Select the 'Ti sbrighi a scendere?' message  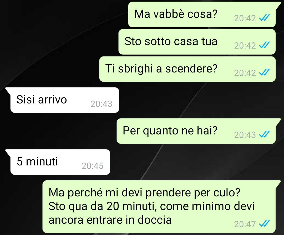187,69
